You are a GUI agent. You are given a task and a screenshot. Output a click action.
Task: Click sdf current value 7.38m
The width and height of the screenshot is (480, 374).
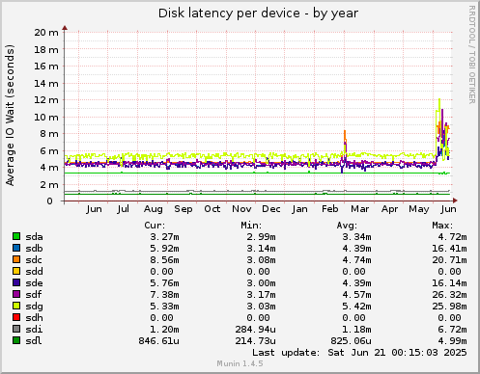pos(164,295)
